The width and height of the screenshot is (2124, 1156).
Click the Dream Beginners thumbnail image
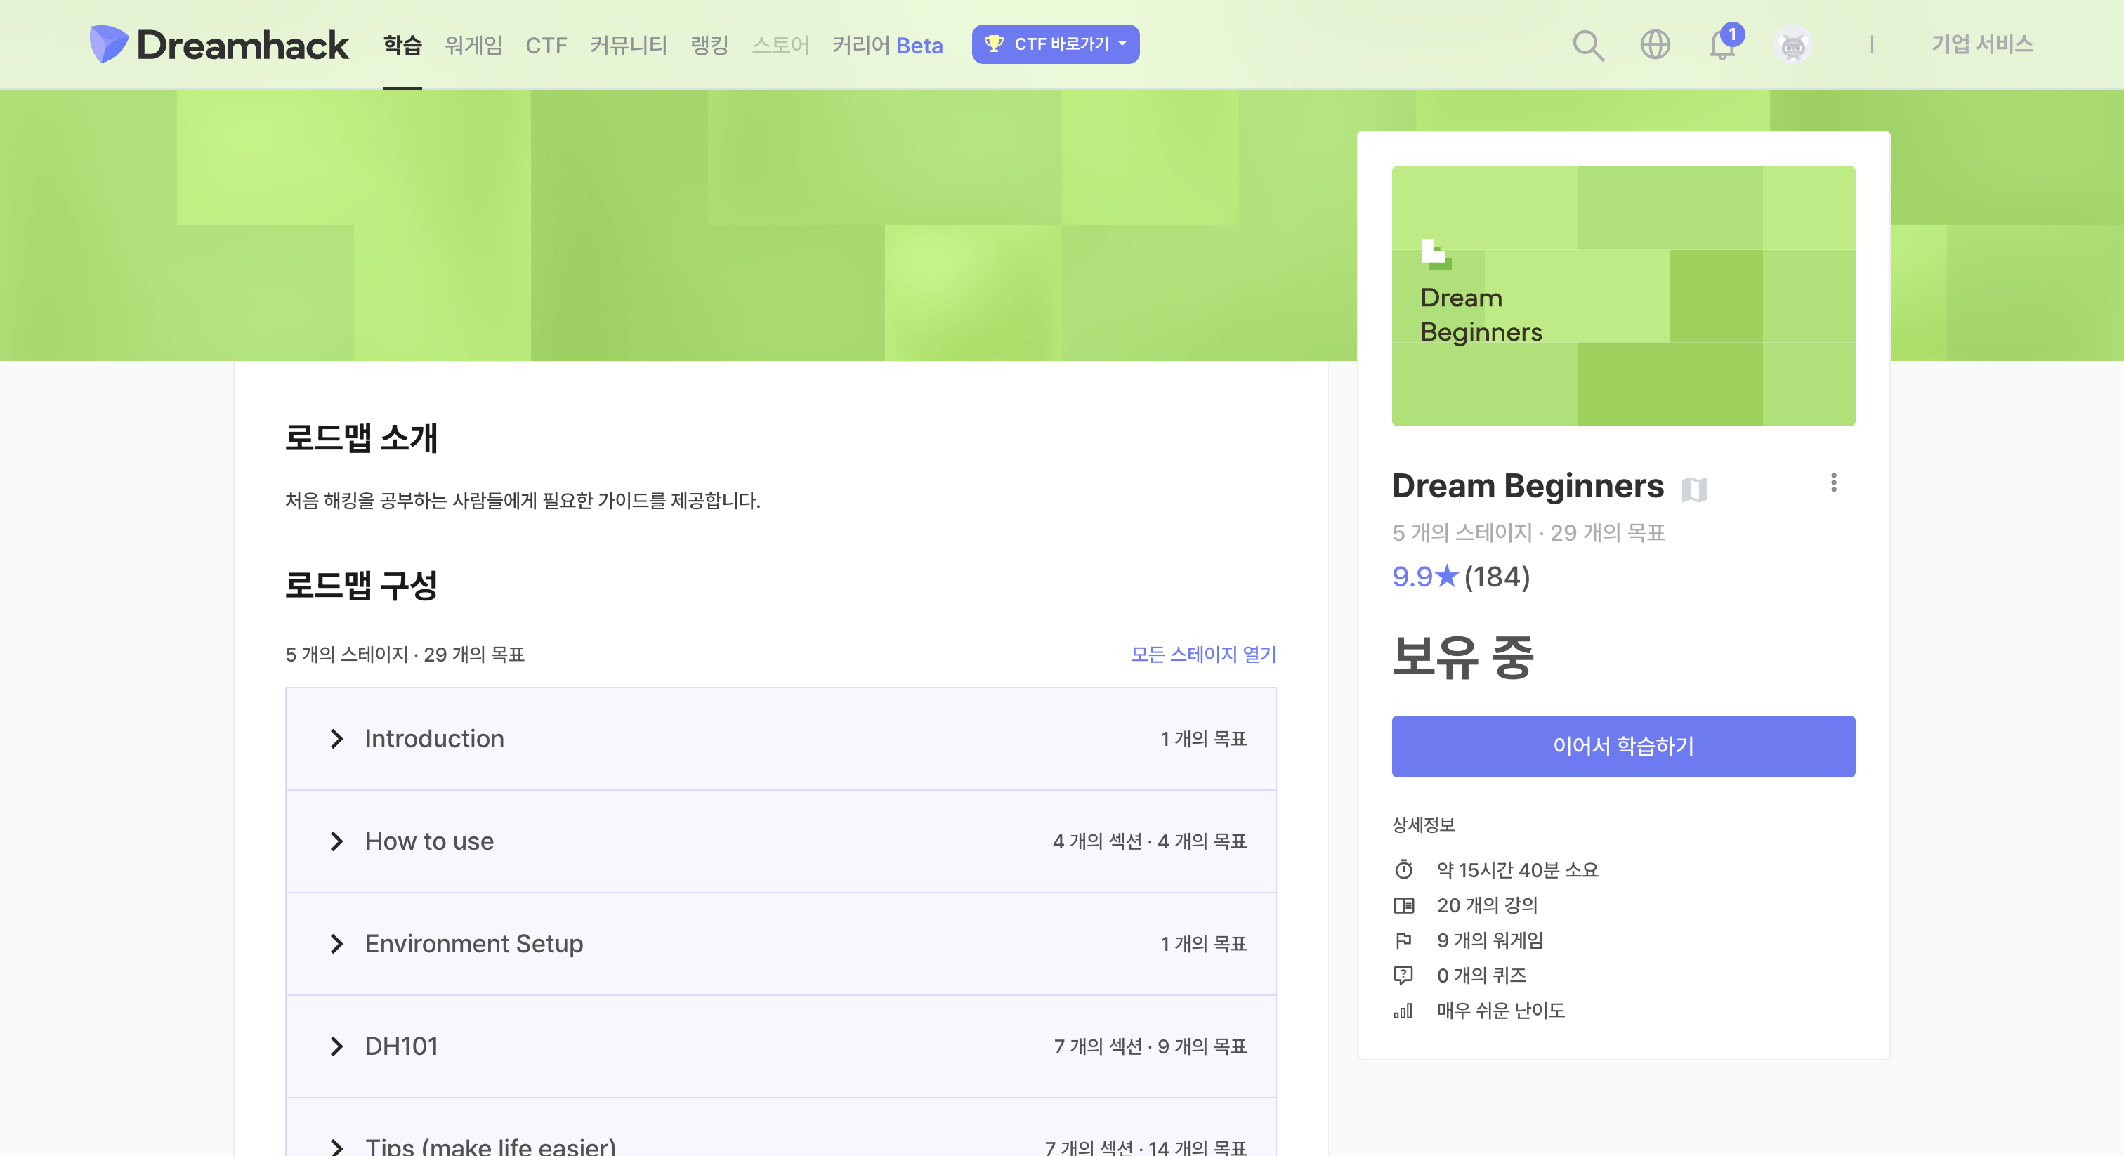[x=1622, y=295]
